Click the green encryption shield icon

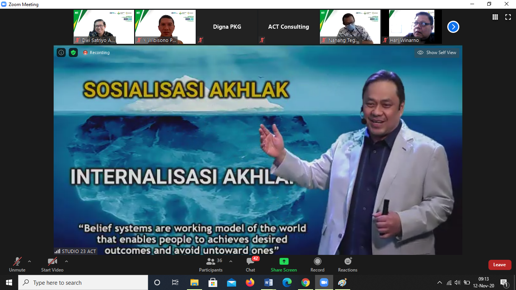pyautogui.click(x=73, y=52)
